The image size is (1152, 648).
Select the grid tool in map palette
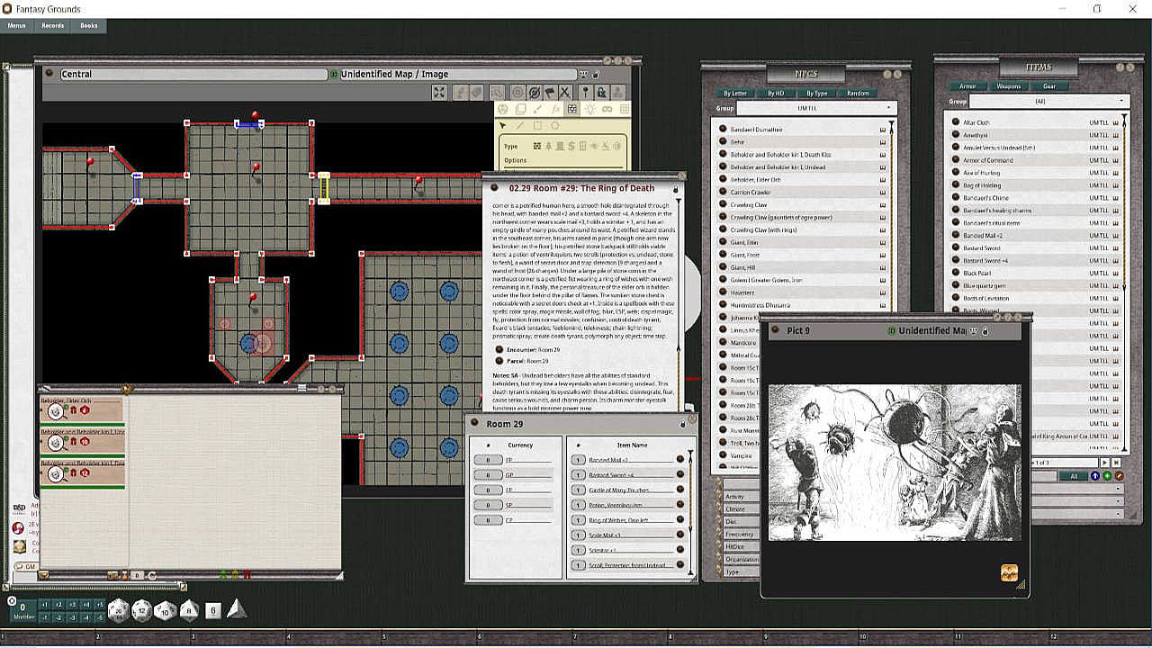point(624,109)
